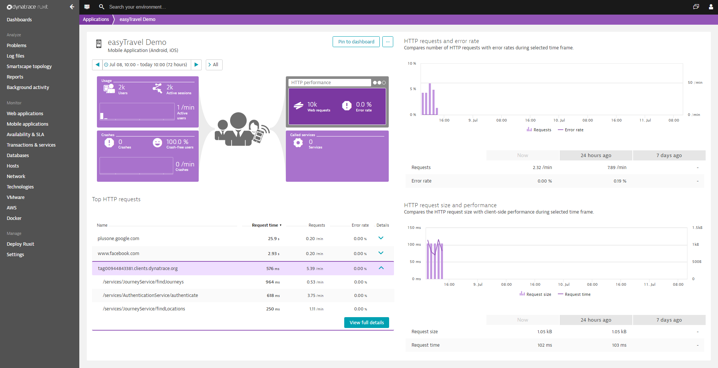This screenshot has height=368, width=718.
Task: Click the Error rate exclamation icon
Action: (x=347, y=106)
